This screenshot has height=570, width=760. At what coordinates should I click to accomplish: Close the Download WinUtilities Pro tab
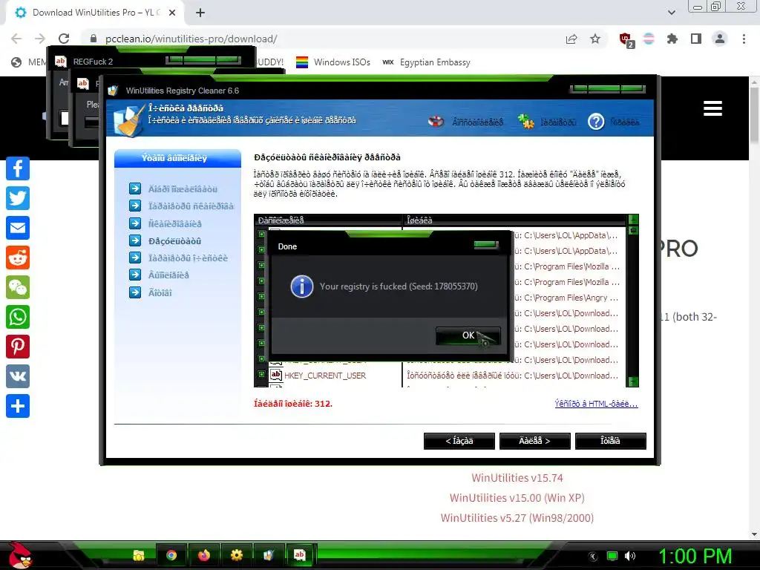[x=172, y=13]
